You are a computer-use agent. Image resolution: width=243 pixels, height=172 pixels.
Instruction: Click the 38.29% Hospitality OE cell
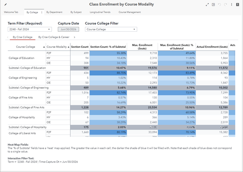coord(108,123)
